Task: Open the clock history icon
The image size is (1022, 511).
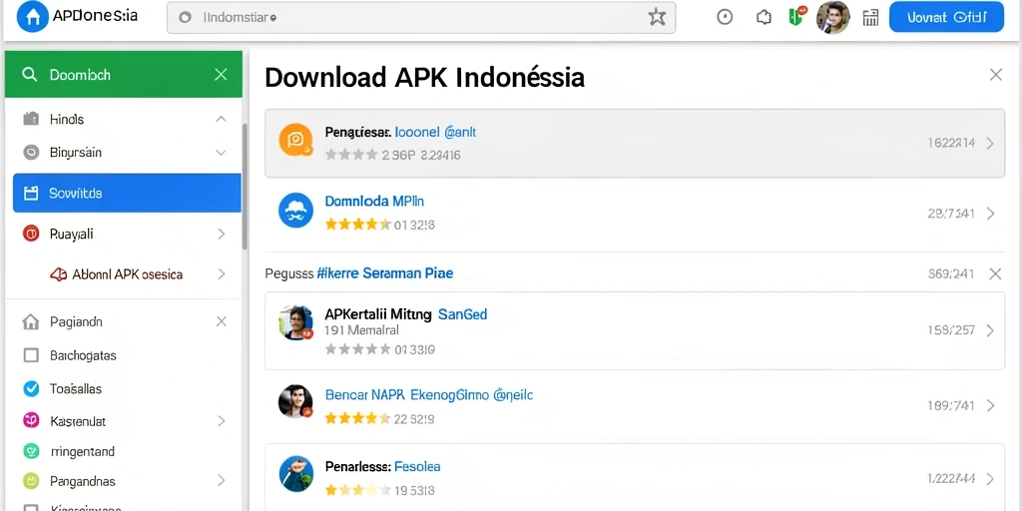Action: click(725, 18)
